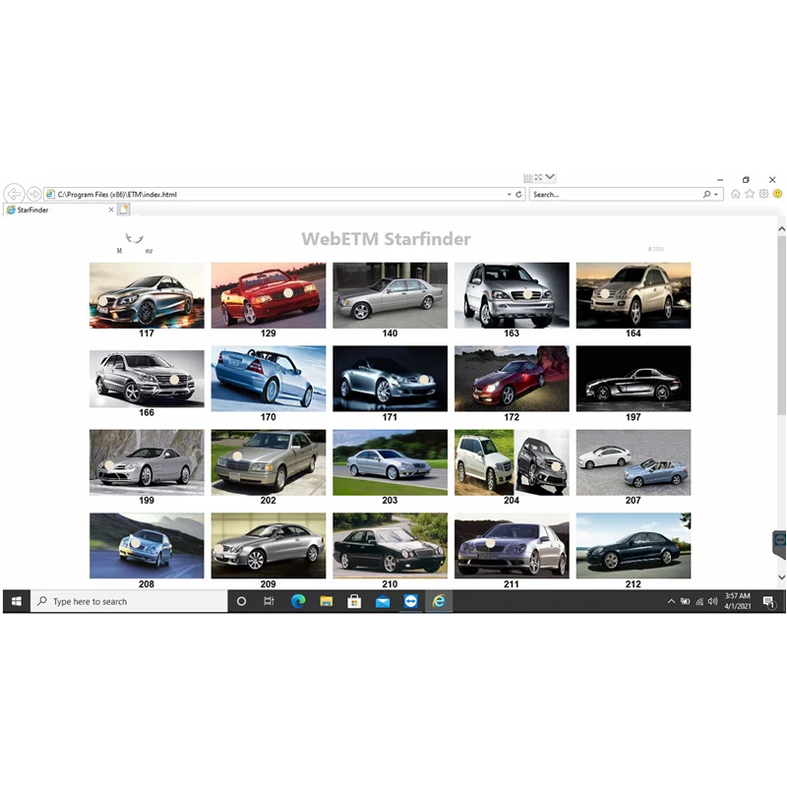Open Cortana circle icon on taskbar
787x787 pixels.
click(241, 601)
